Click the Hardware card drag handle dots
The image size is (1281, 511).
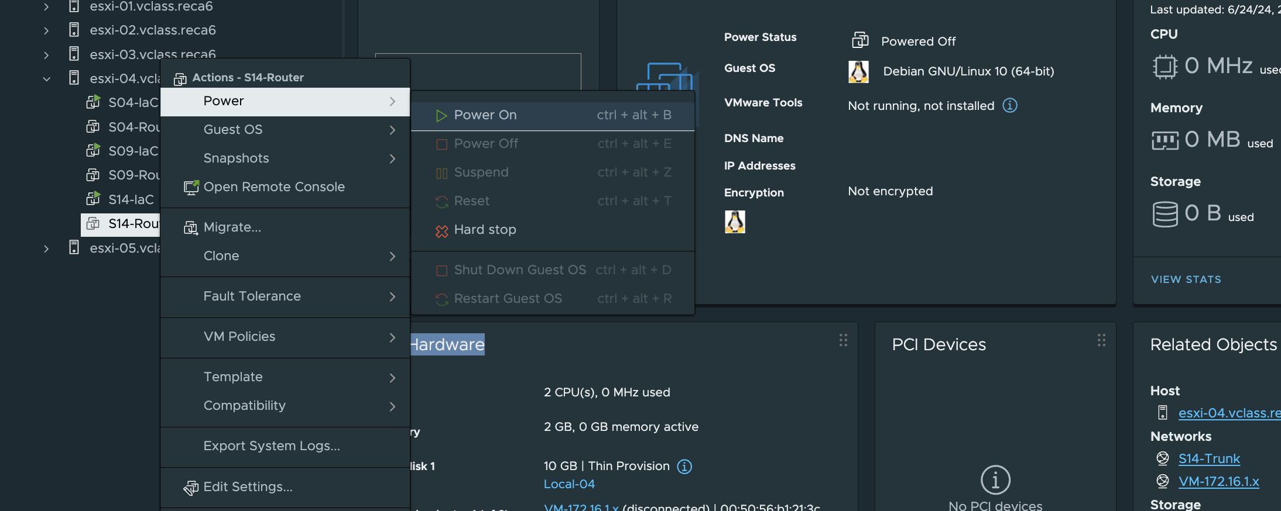pyautogui.click(x=843, y=340)
